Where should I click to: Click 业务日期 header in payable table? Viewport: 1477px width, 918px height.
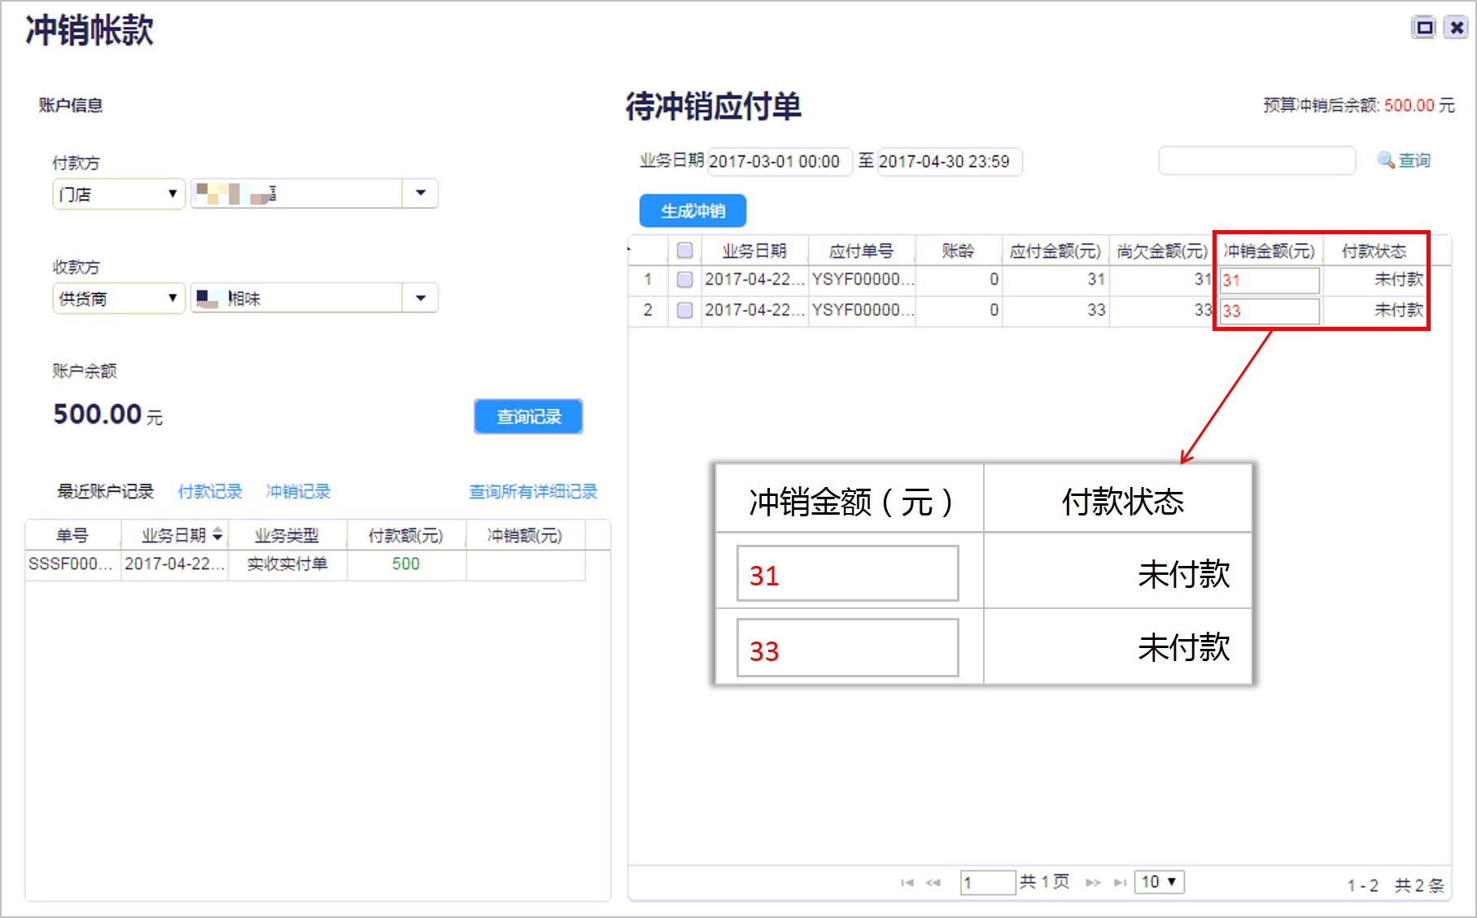point(754,250)
